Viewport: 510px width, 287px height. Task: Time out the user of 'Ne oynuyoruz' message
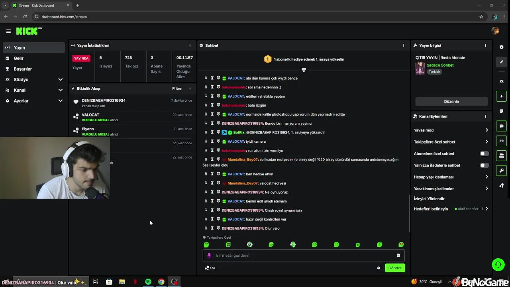(x=212, y=192)
